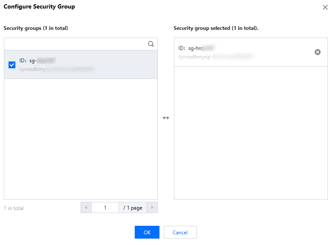The width and height of the screenshot is (330, 245).
Task: Click the "1 in total" footer text
Action: (14, 208)
